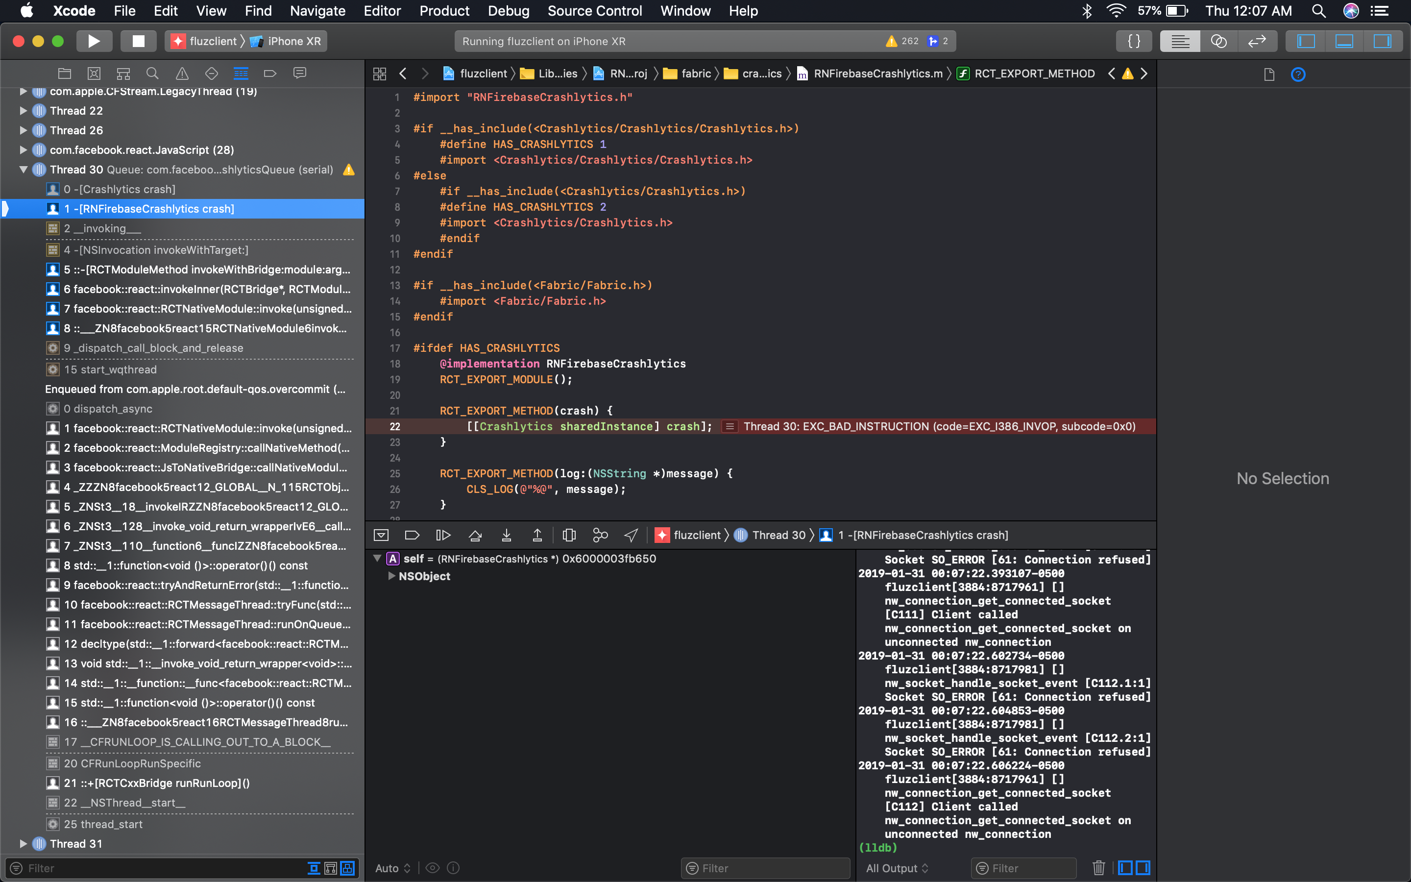Select the Crashlytics crash stack frame 0
The width and height of the screenshot is (1411, 882).
[120, 189]
